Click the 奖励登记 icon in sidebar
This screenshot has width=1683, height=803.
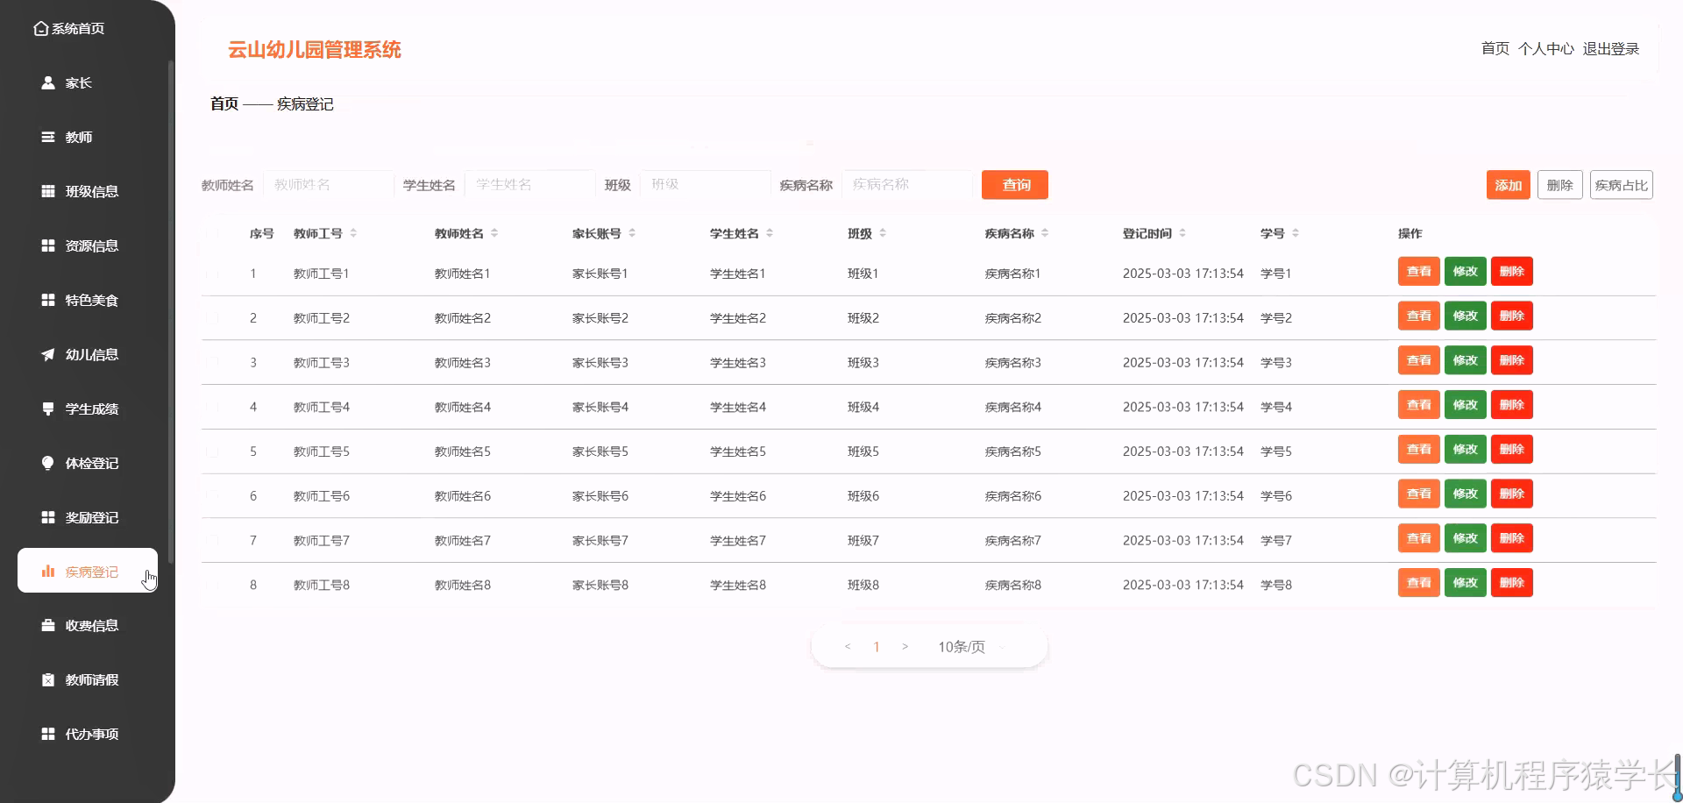(48, 517)
